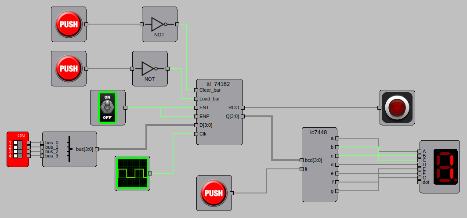The width and height of the screenshot is (467, 218).
Task: Select the bus combiner bar symbol
Action: click(x=70, y=149)
